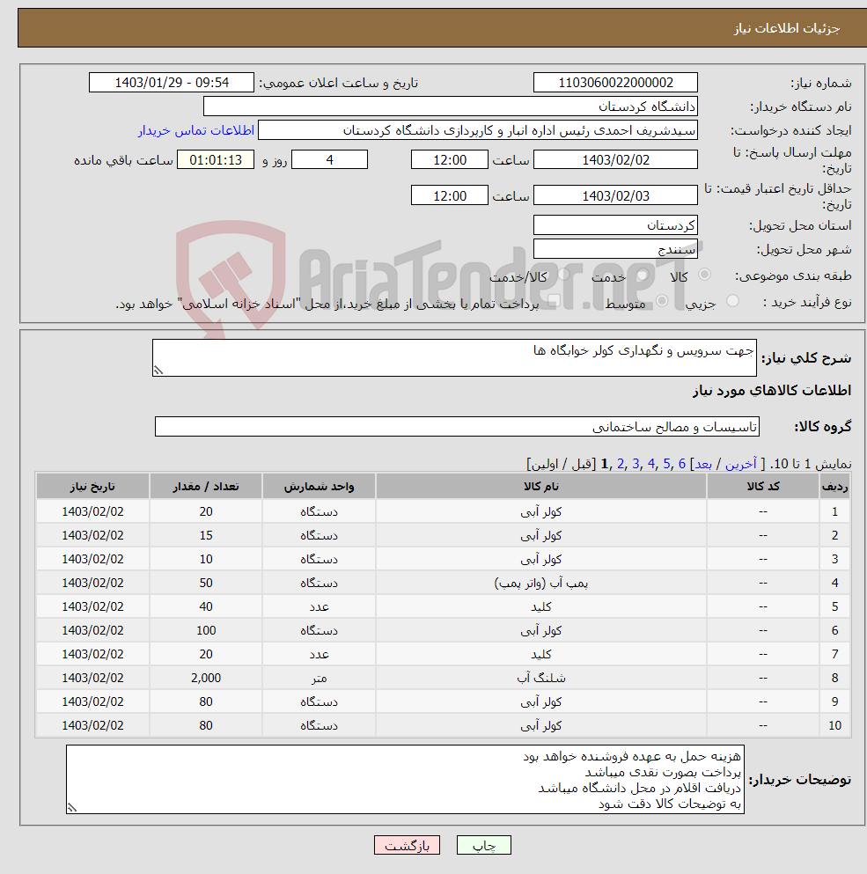Viewport: 867px width, 874px height.
Task: Click row number 10 cell
Action: click(x=834, y=726)
